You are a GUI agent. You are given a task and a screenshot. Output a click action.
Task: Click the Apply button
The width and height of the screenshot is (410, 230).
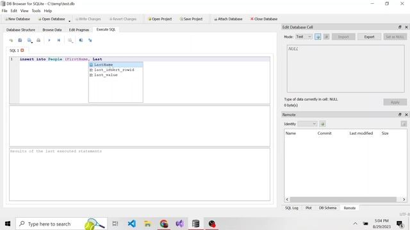click(395, 102)
